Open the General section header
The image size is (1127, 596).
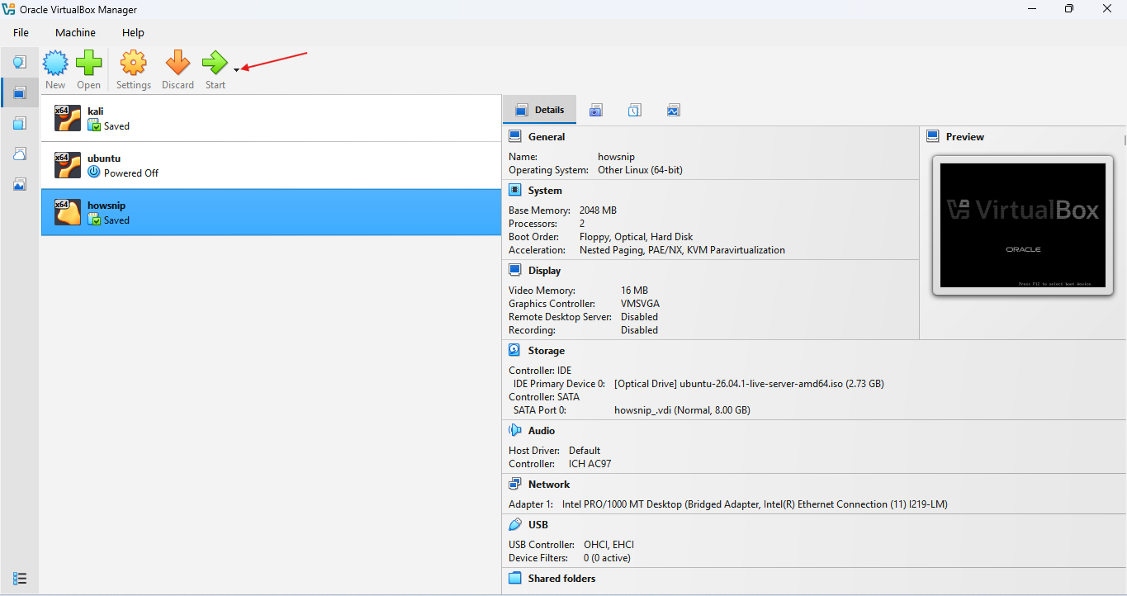tap(547, 137)
